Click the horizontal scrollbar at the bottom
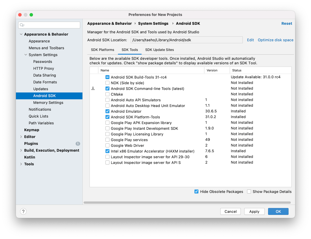The height and width of the screenshot is (239, 311). click(187, 203)
